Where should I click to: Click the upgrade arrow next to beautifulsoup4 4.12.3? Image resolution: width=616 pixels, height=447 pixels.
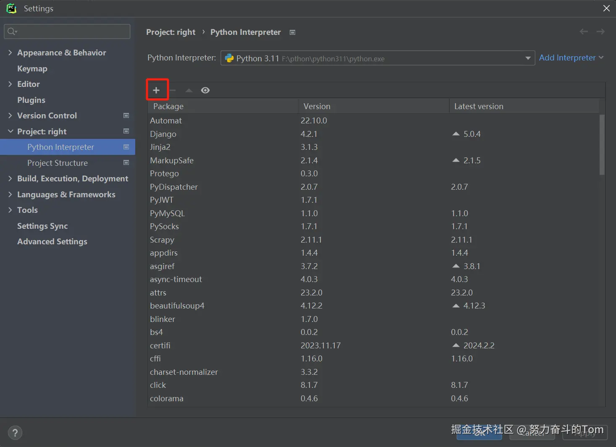[456, 306]
